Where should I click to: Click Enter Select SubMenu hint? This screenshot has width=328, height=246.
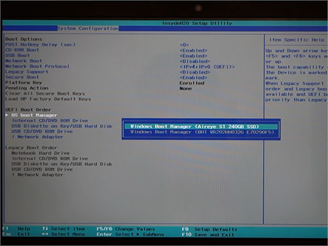(131, 235)
